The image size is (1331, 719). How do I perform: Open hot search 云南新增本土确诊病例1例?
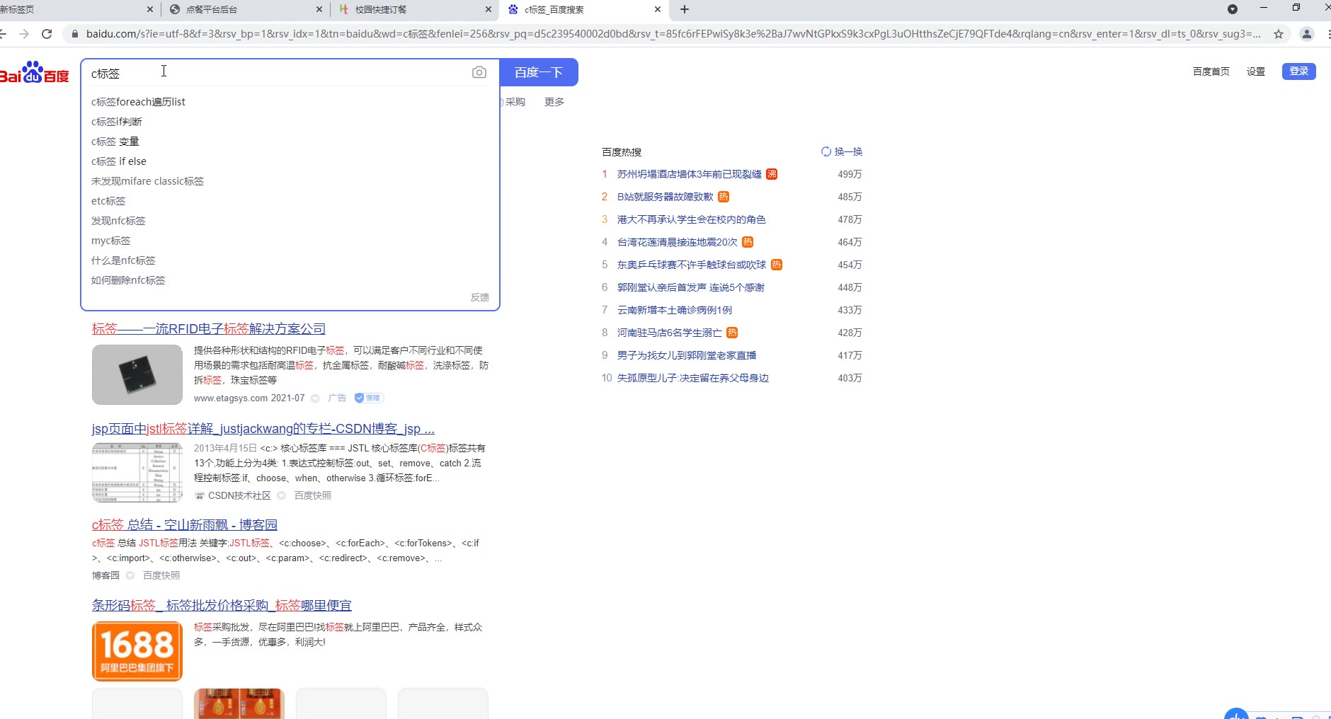[675, 310]
